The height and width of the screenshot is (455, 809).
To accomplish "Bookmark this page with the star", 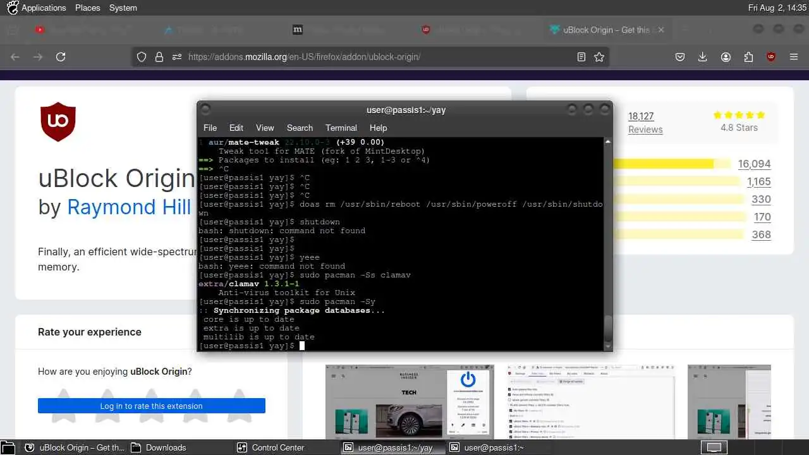I will pyautogui.click(x=599, y=57).
